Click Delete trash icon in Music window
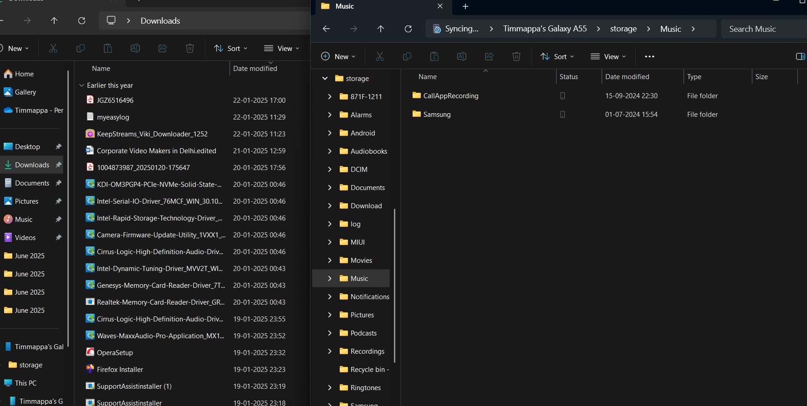This screenshot has height=406, width=807. click(516, 56)
